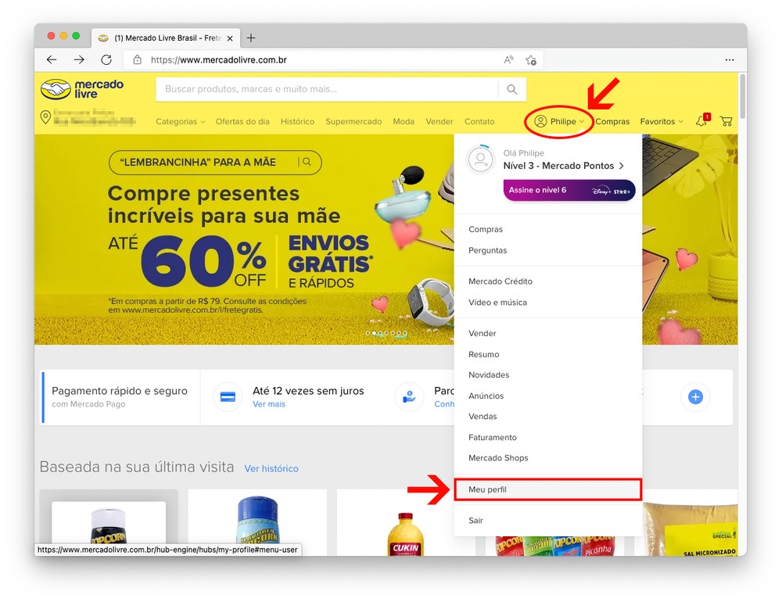Screen dimensions: 782x602
Task: Add page to favorites star icon
Action: (x=531, y=60)
